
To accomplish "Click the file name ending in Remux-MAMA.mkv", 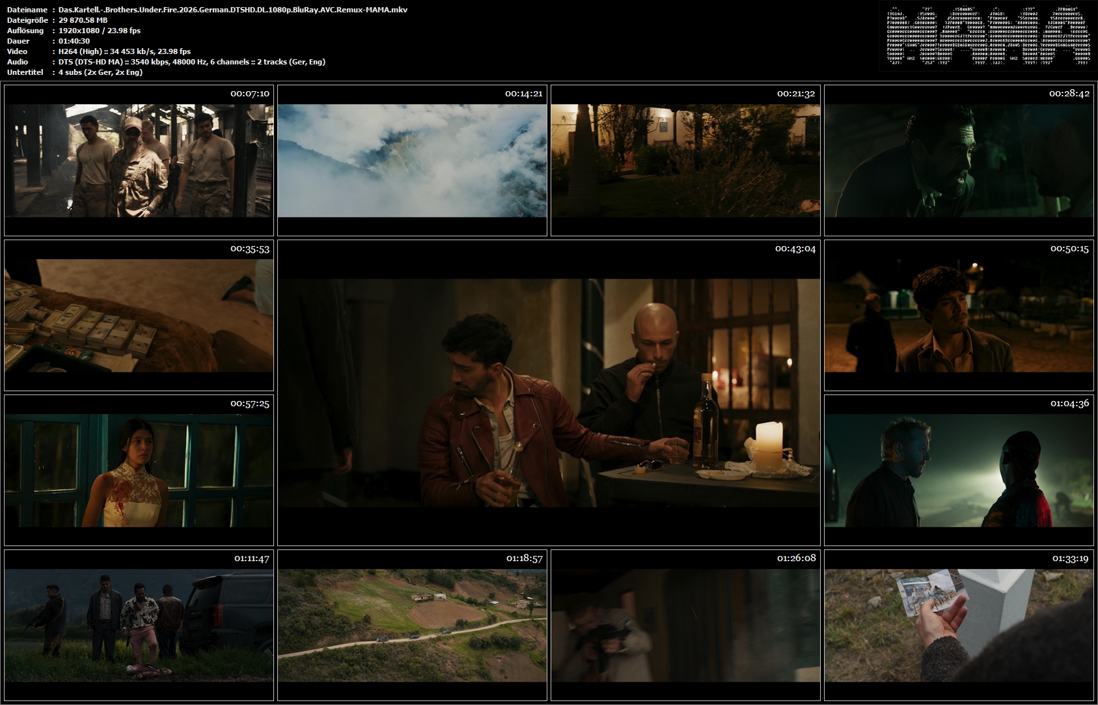I will click(x=233, y=10).
